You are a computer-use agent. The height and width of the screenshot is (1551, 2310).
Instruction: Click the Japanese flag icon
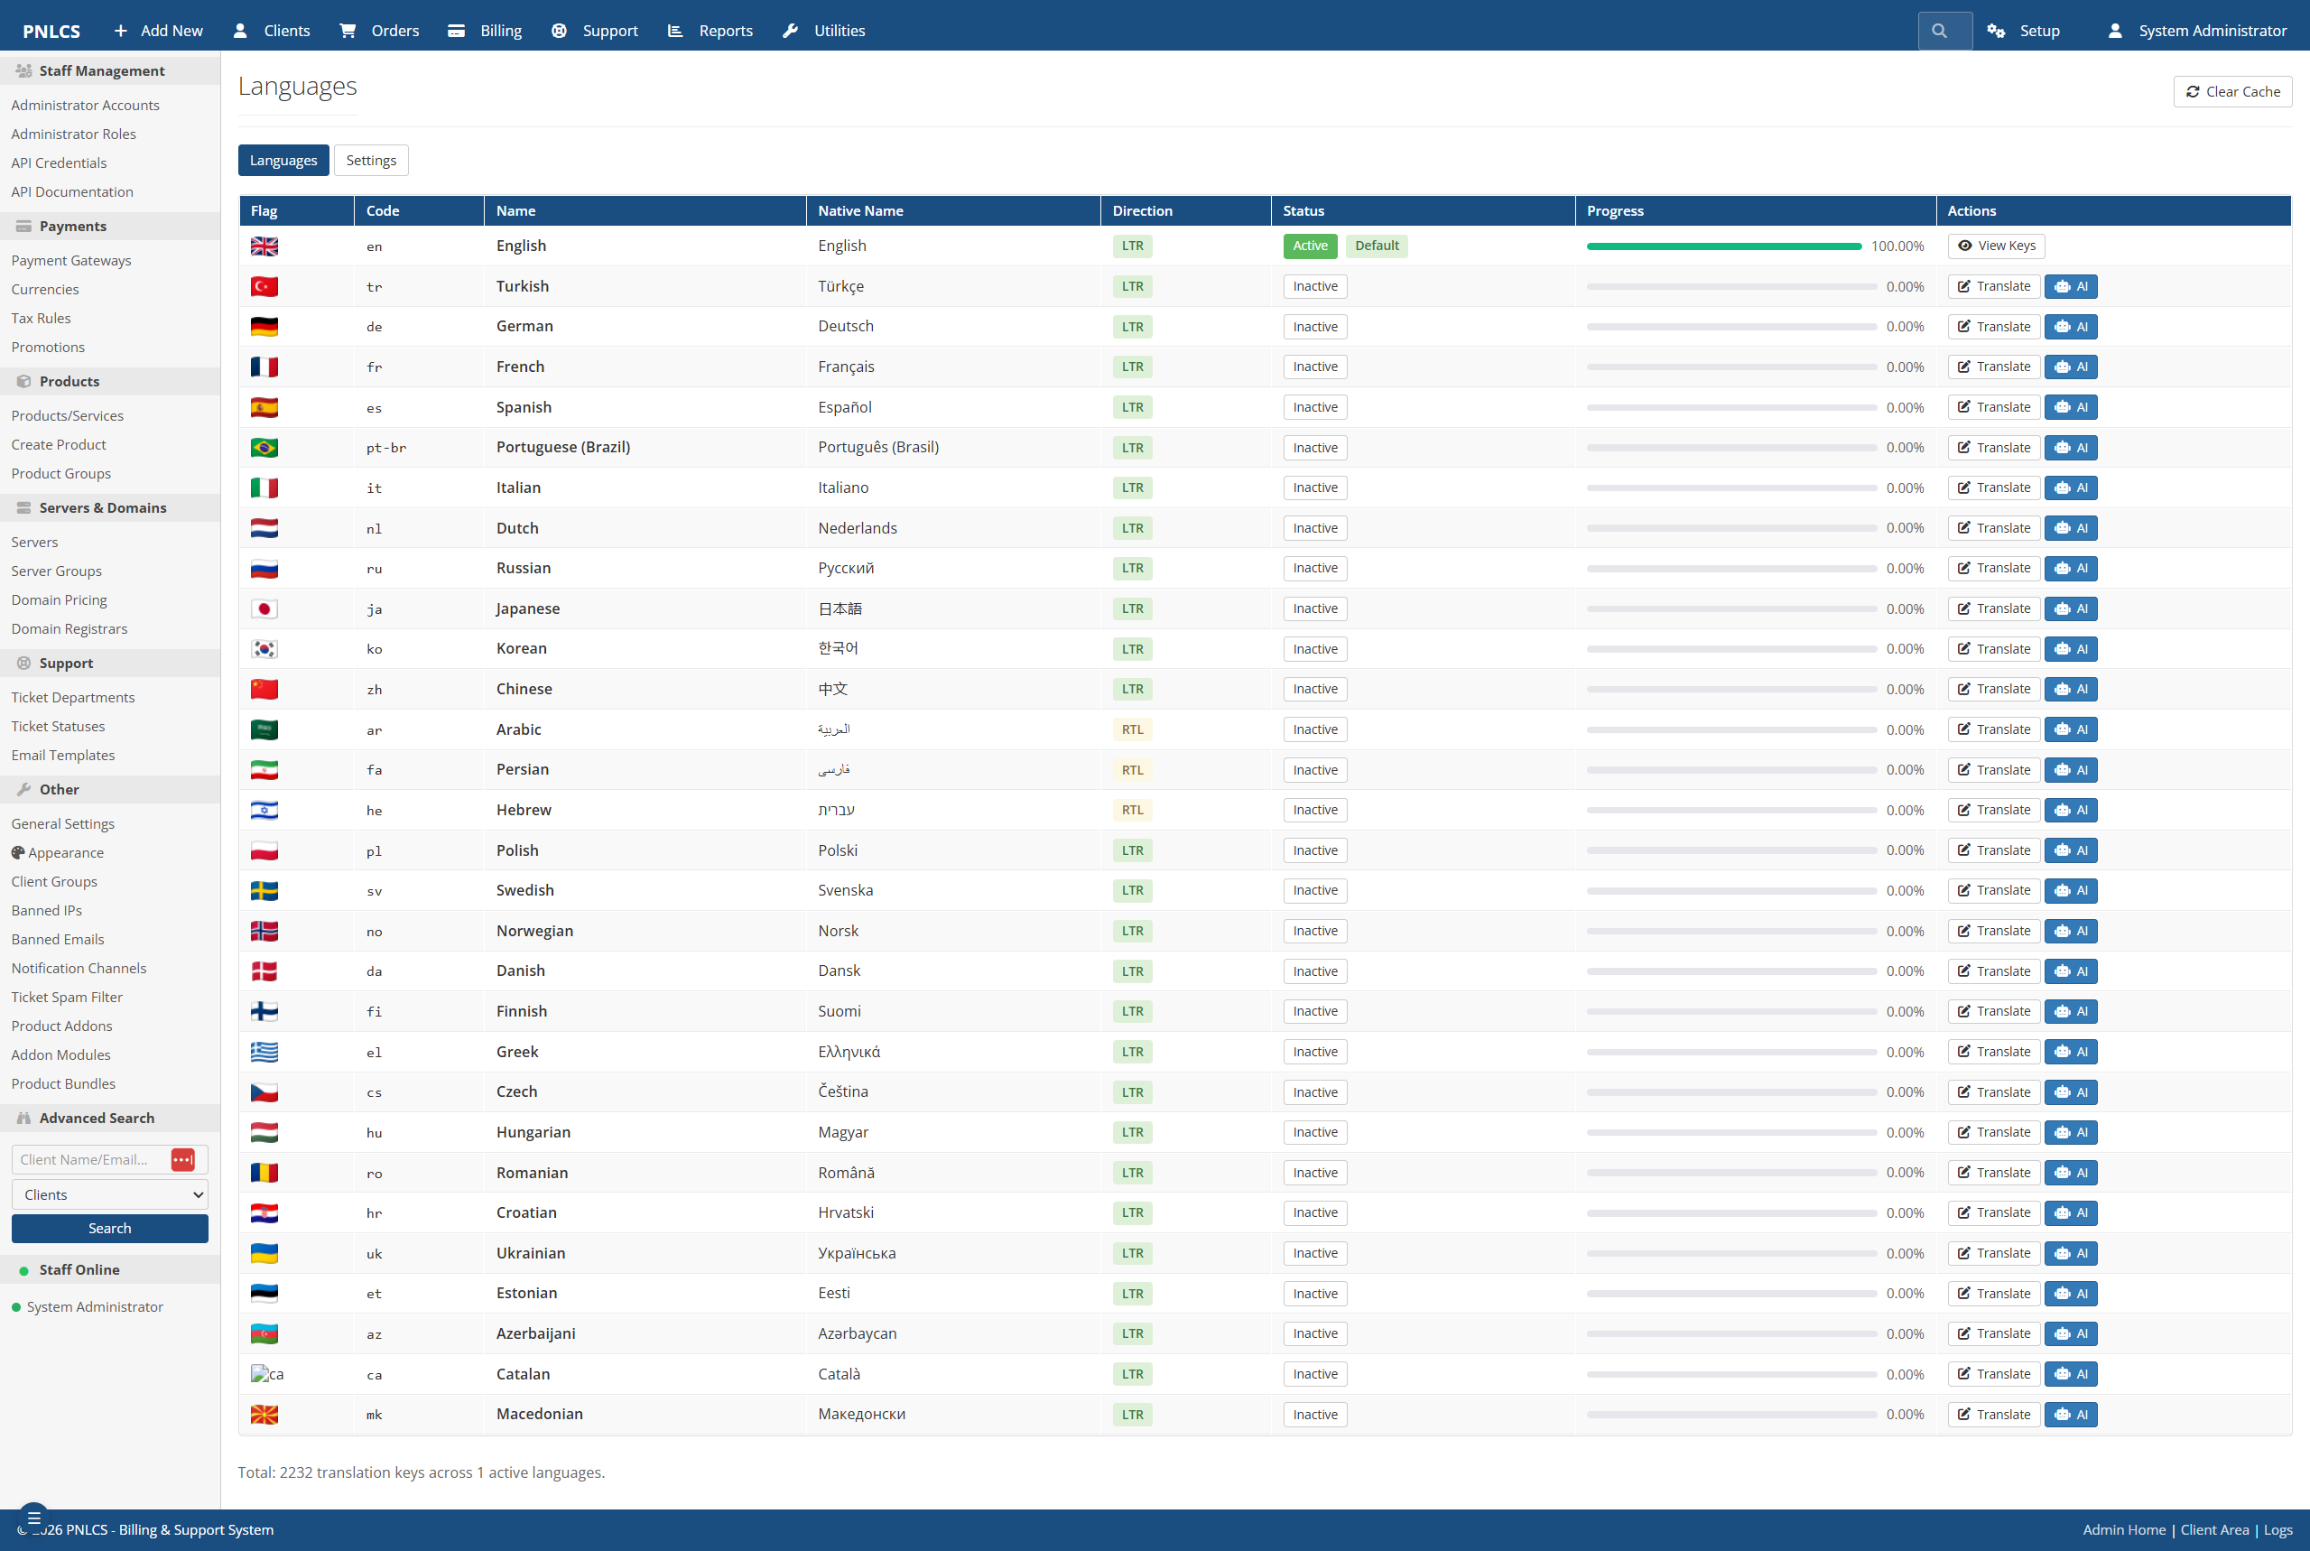click(264, 608)
